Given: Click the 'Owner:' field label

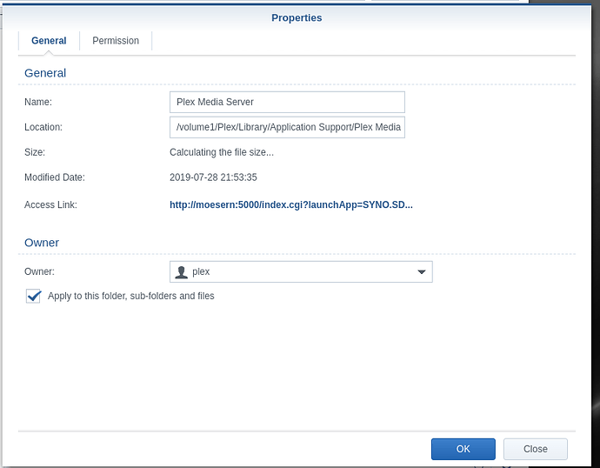Looking at the screenshot, I should [x=39, y=271].
